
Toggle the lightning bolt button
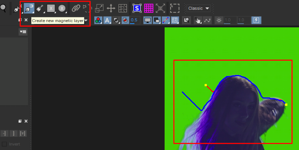[256, 20]
